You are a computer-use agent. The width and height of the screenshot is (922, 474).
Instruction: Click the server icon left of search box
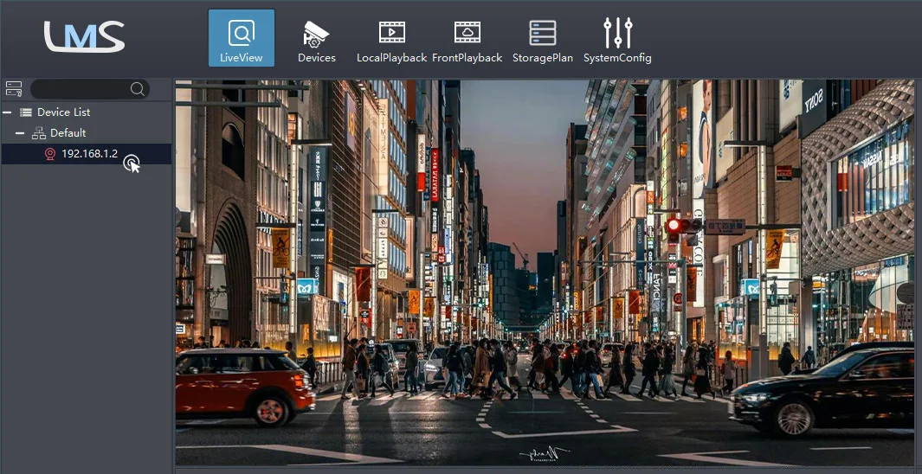pos(14,89)
